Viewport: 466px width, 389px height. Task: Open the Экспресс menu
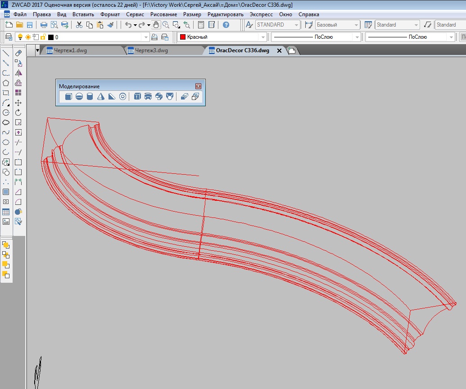pos(261,14)
